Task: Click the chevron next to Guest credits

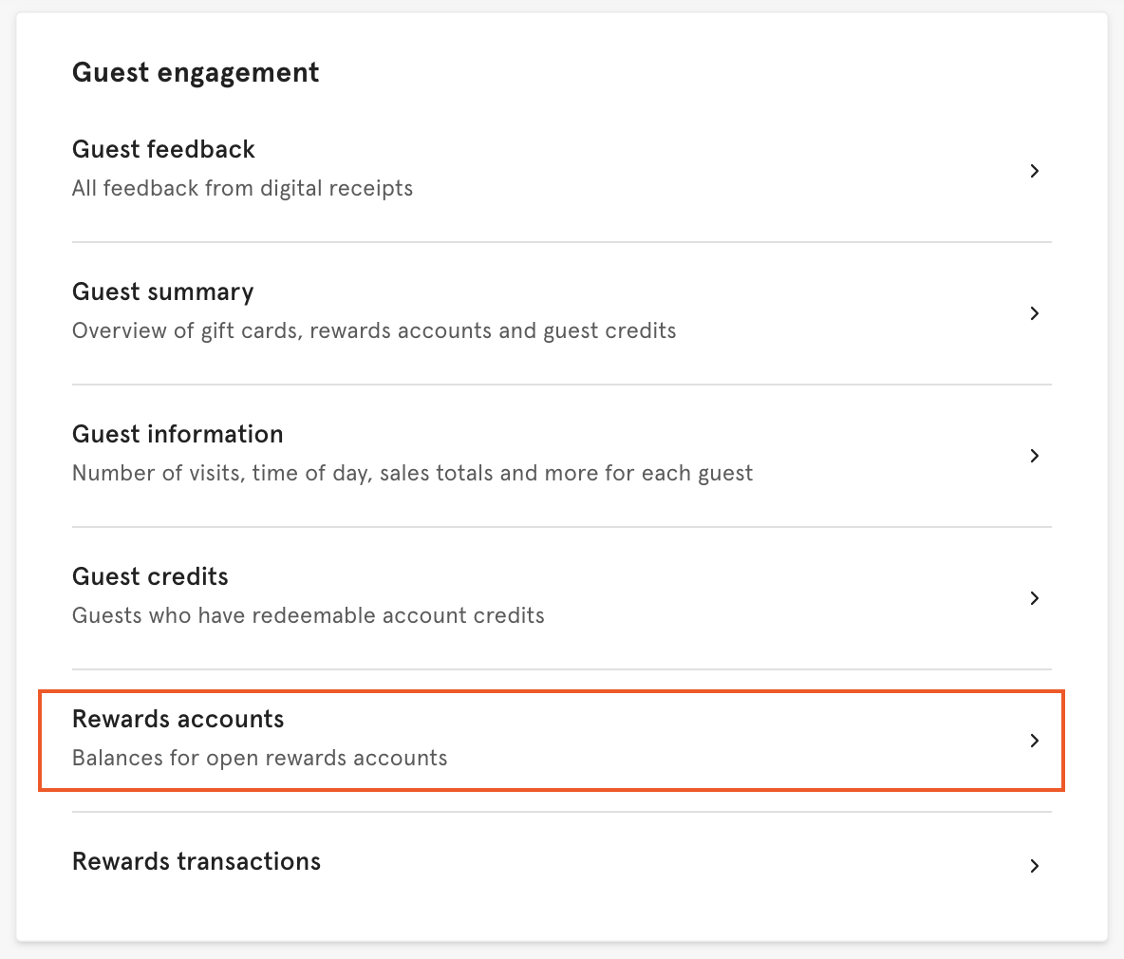Action: pyautogui.click(x=1034, y=598)
